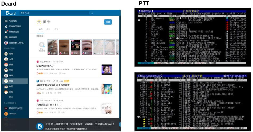Click reaction emojis on the MKUP post
Screen dimensions: 253x132
click(x=39, y=73)
